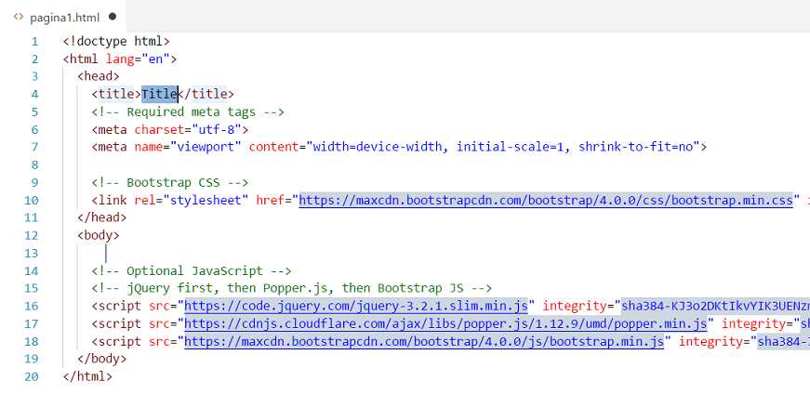Click the width=device-width content value
This screenshot has height=394, width=810.
pyautogui.click(x=503, y=147)
